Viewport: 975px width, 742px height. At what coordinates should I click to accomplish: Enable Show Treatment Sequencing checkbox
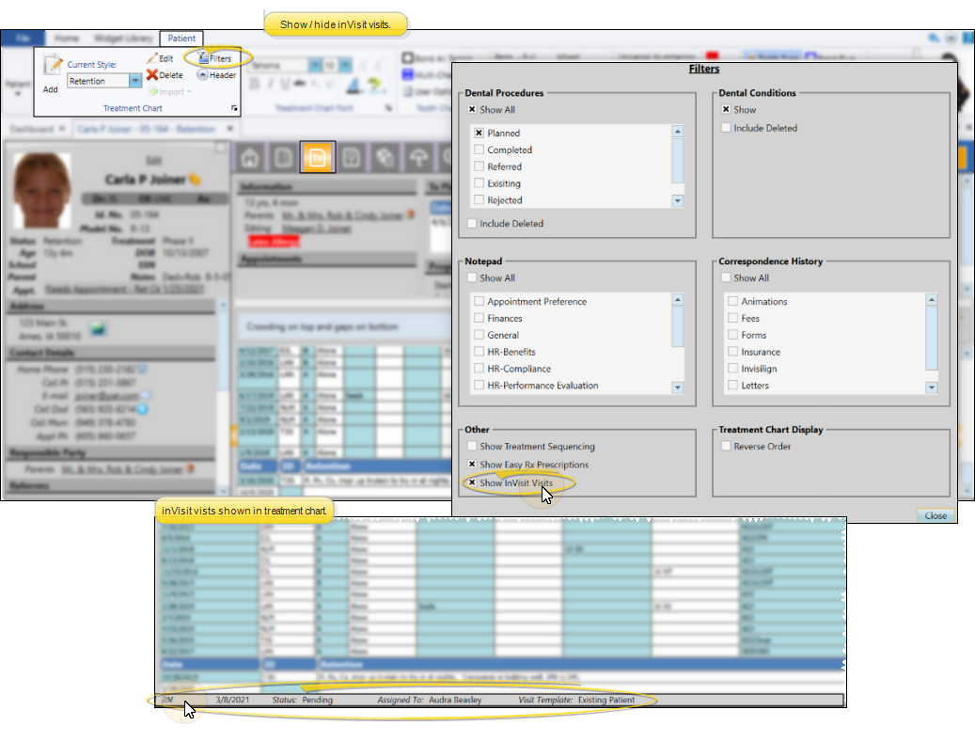473,447
